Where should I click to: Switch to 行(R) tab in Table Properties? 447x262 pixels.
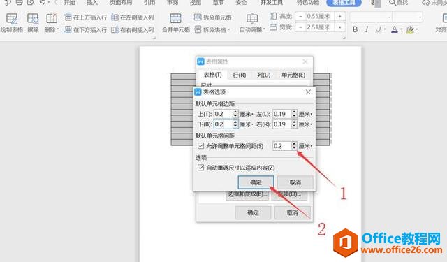click(239, 75)
